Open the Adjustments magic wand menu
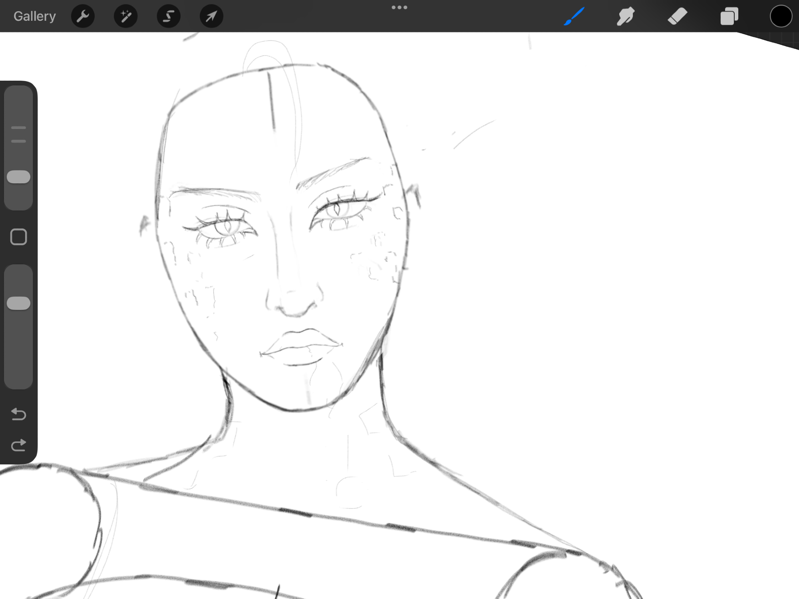The image size is (799, 599). (125, 16)
